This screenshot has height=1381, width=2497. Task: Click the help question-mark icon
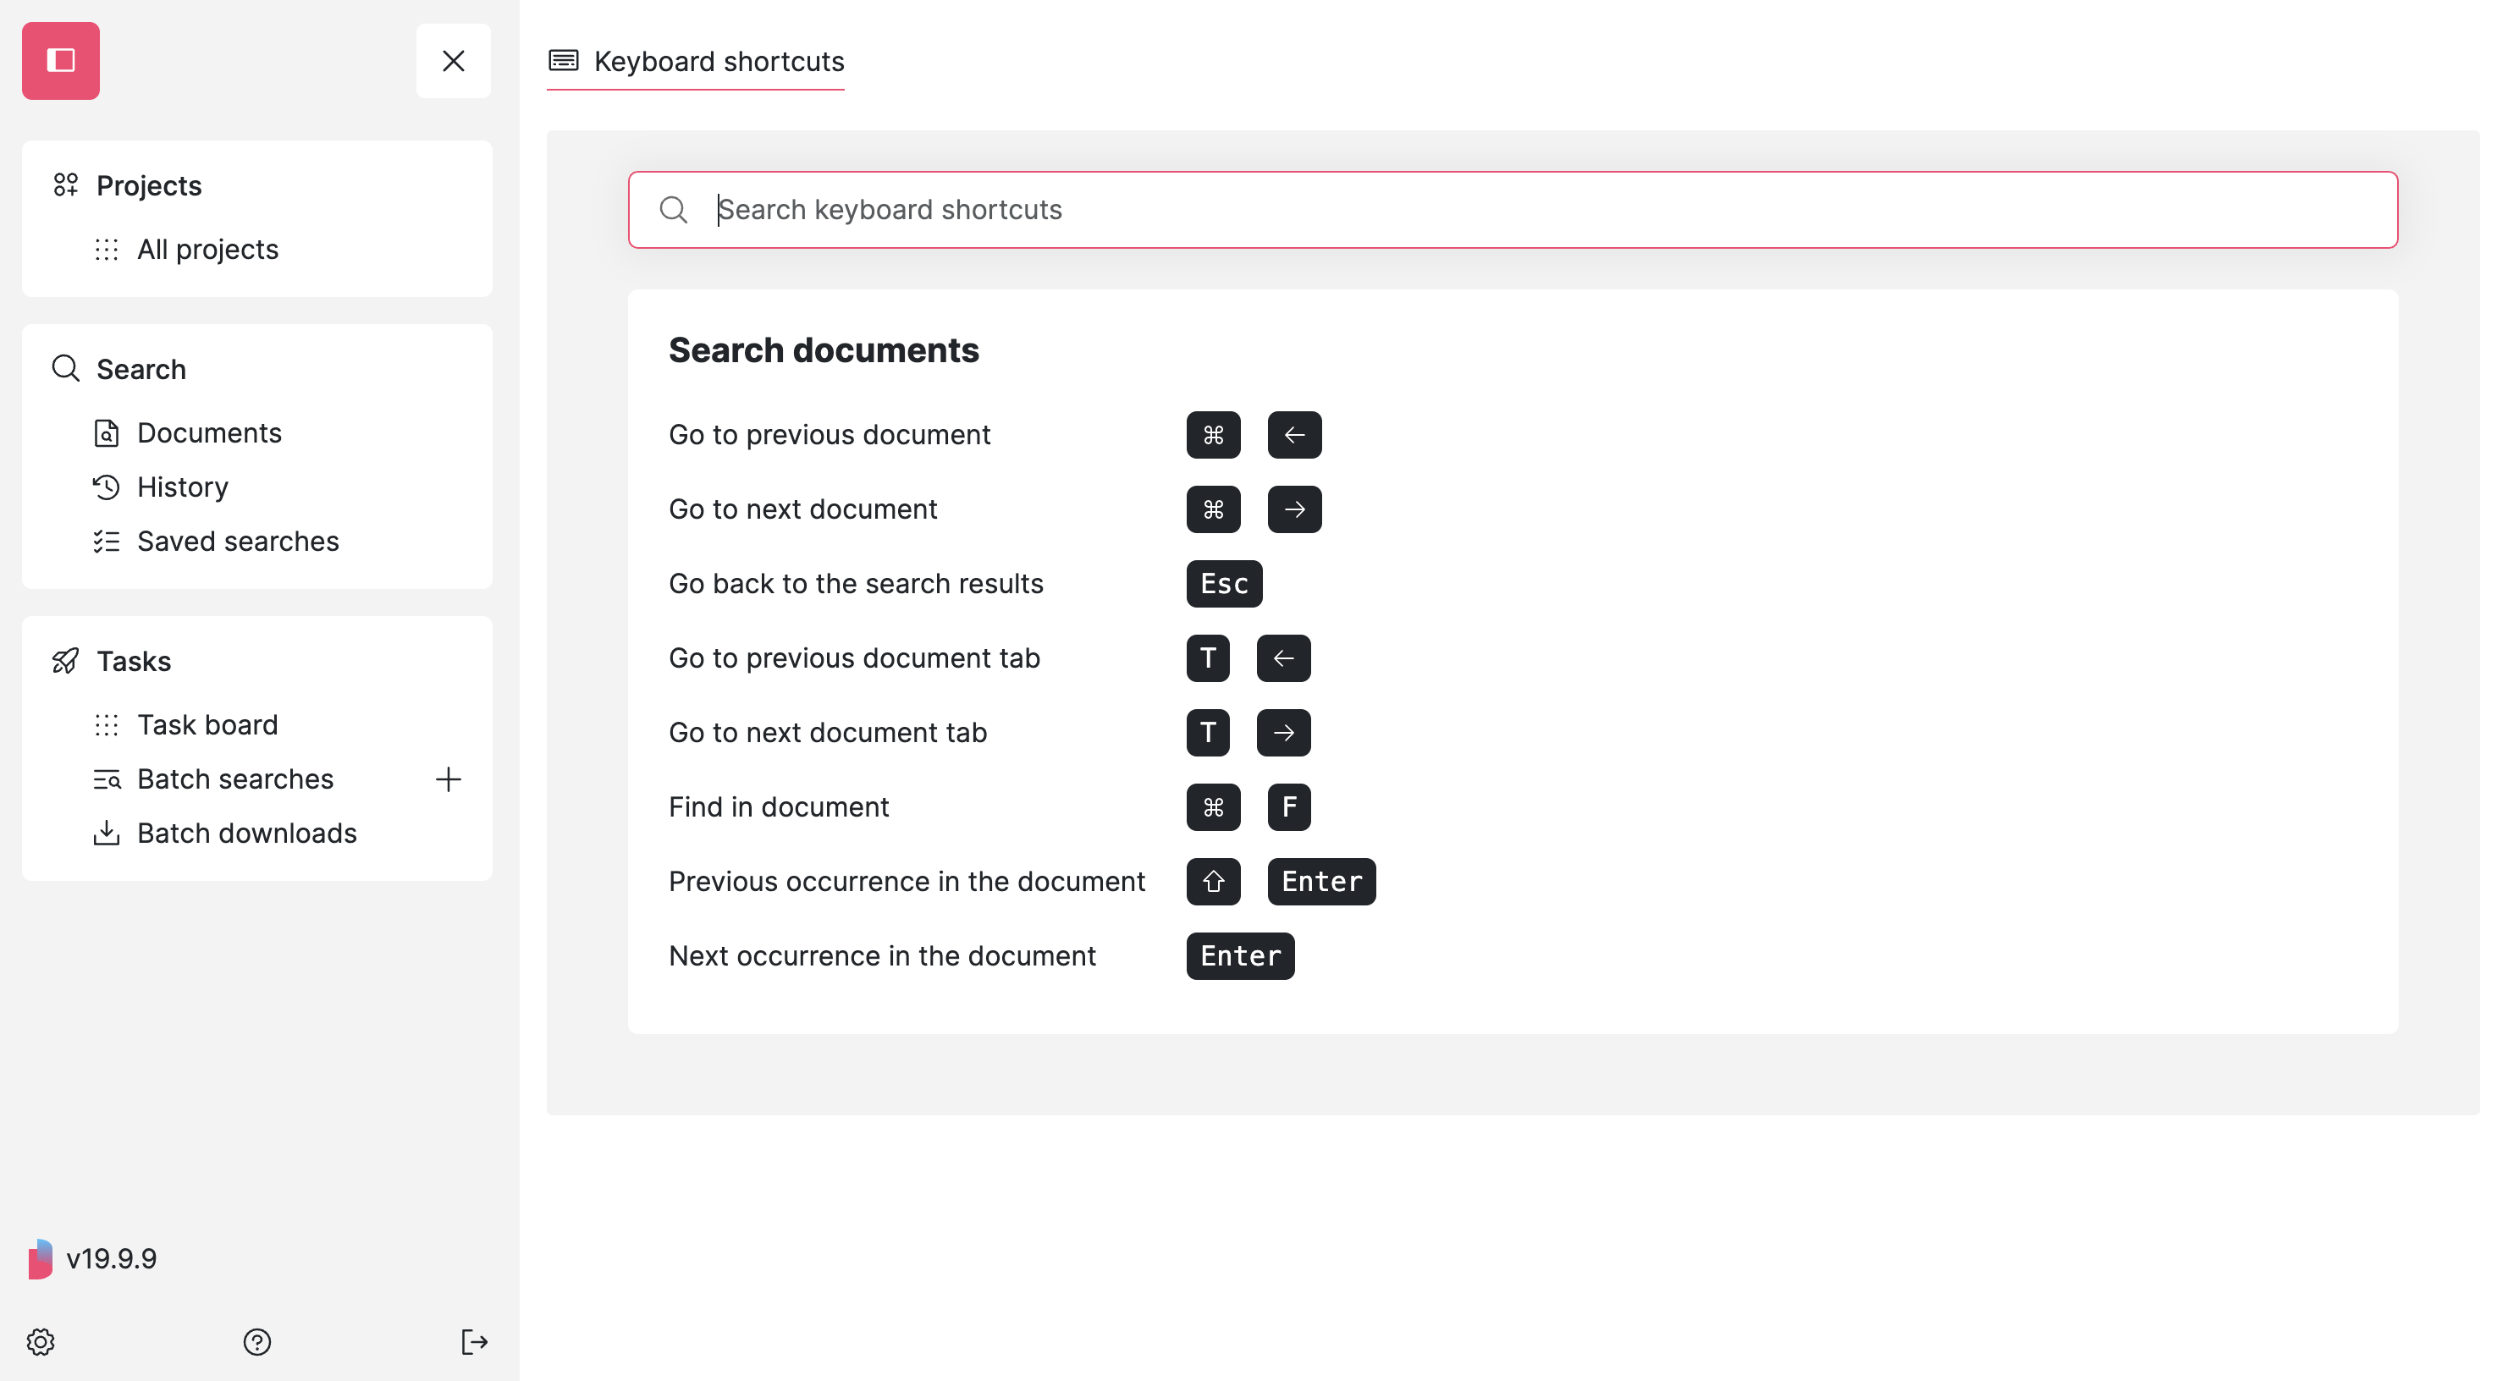click(256, 1341)
